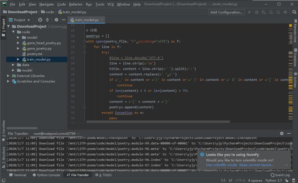Click the Project tool window stripe button
The height and width of the screenshot is (183, 298).
3,28
